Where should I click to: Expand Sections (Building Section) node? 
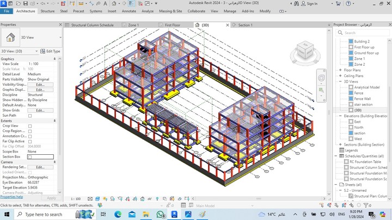coord(340,144)
